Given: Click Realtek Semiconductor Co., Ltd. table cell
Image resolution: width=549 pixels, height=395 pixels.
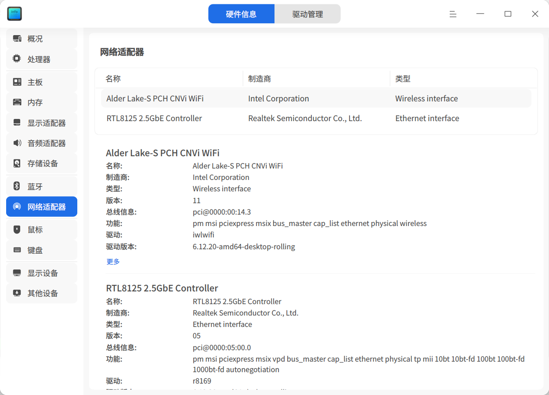Looking at the screenshot, I should pyautogui.click(x=305, y=118).
